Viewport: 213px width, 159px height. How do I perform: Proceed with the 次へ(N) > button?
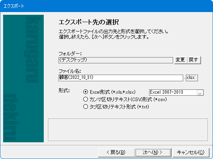(x=153, y=152)
